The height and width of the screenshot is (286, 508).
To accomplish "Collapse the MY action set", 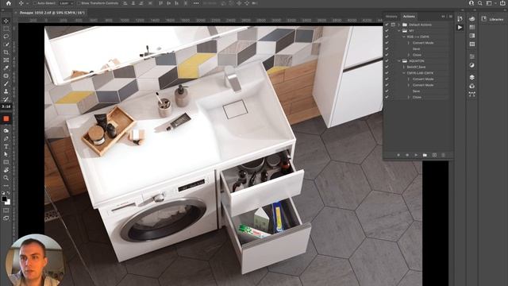I will [398, 31].
